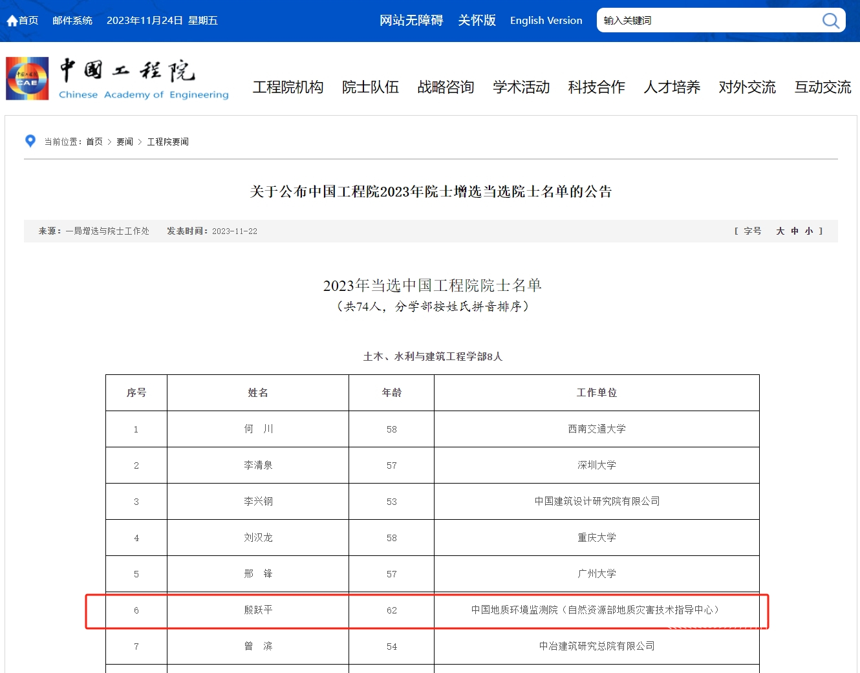Expand the 科技合作 navigation item
The image size is (860, 673).
pyautogui.click(x=596, y=87)
